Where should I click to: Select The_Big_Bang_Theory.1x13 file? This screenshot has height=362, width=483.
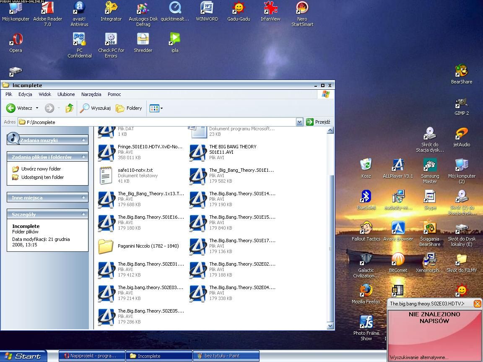(141, 199)
